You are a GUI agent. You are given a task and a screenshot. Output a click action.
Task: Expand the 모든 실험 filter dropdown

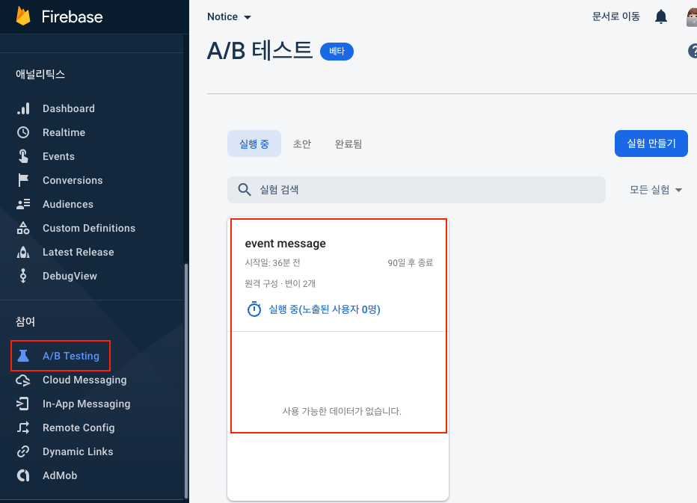(656, 190)
